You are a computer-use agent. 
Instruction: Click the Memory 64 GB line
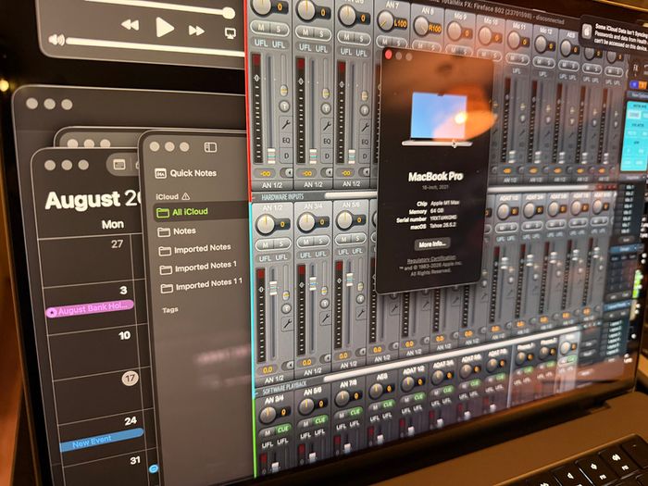point(429,211)
